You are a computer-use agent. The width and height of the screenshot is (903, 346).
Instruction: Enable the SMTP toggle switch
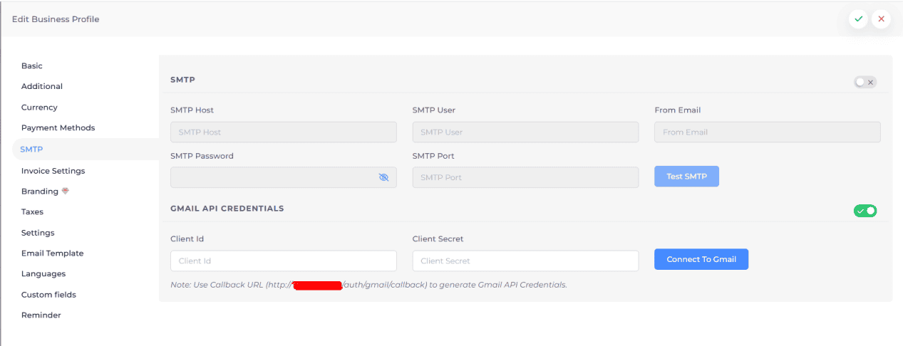point(865,83)
